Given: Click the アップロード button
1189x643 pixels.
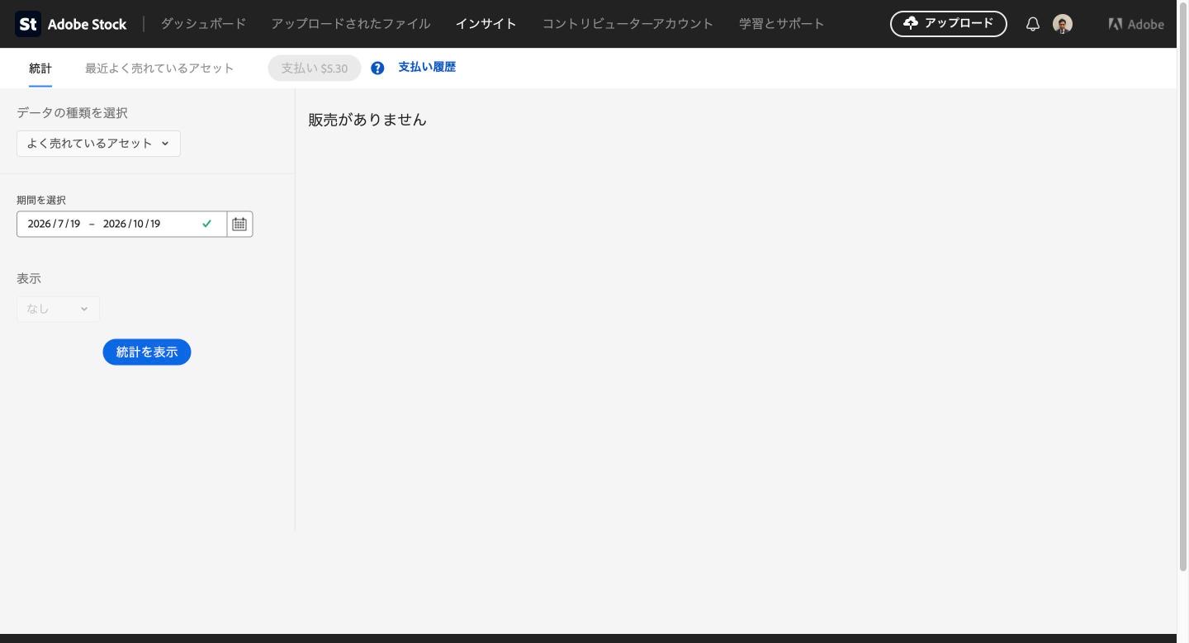Looking at the screenshot, I should click(949, 24).
